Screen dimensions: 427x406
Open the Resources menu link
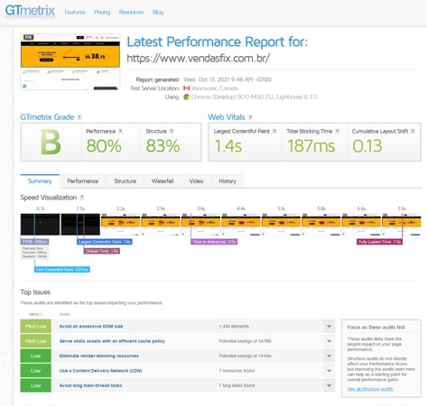tap(131, 12)
